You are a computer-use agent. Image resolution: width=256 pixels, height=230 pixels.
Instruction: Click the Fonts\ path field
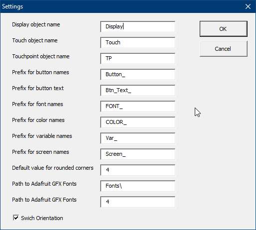pyautogui.click(x=138, y=186)
